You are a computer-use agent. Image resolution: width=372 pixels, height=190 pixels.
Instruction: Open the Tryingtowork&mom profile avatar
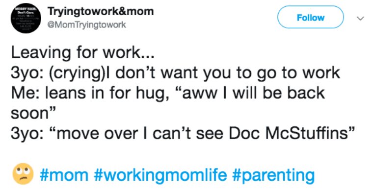point(26,18)
